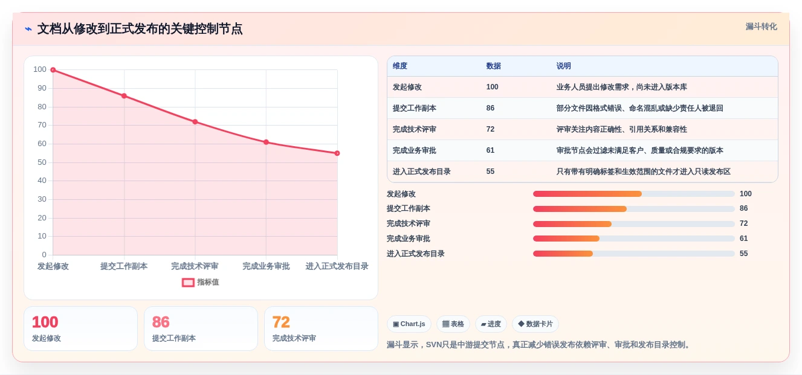Click the 数据 column header

pyautogui.click(x=494, y=66)
